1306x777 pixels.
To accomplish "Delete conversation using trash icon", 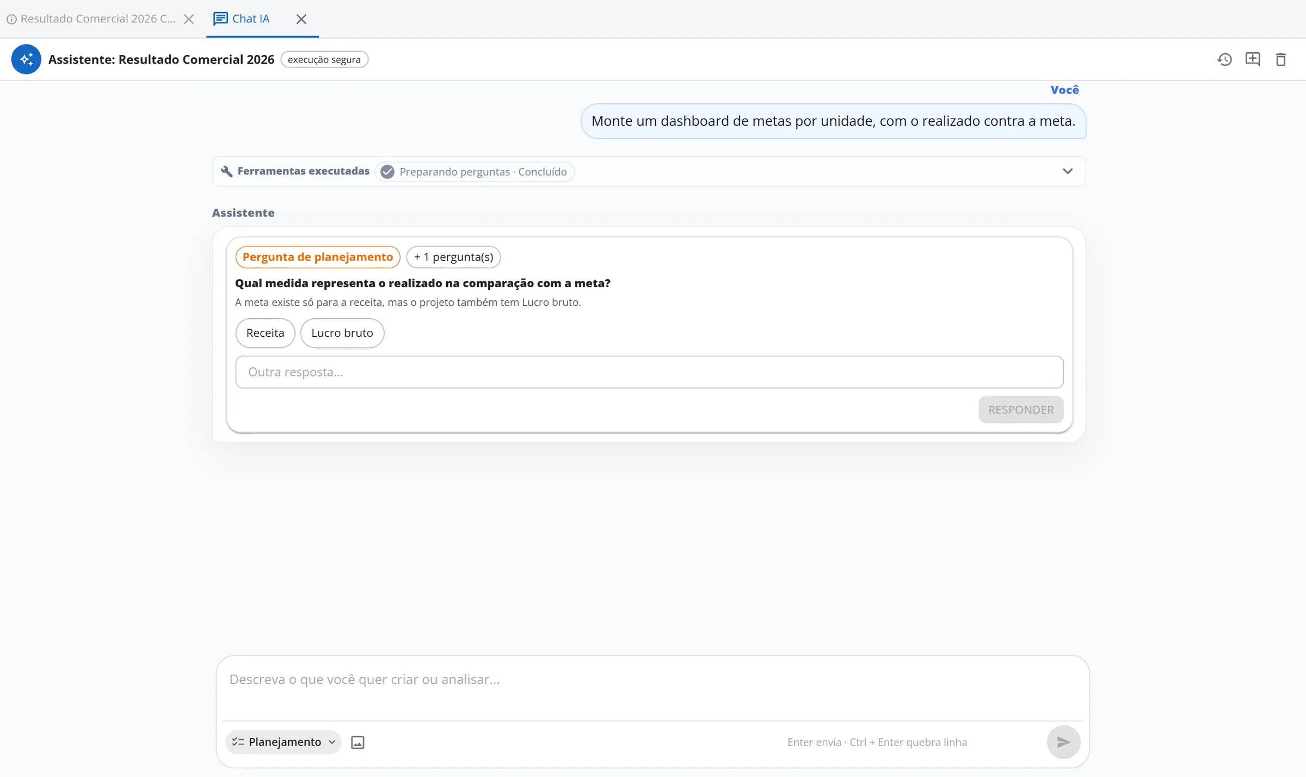I will 1281,59.
